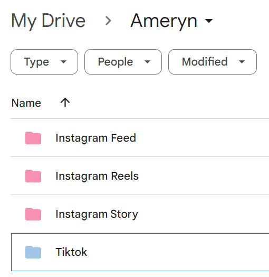Sort by the Name column header
269x277 pixels.
(26, 103)
